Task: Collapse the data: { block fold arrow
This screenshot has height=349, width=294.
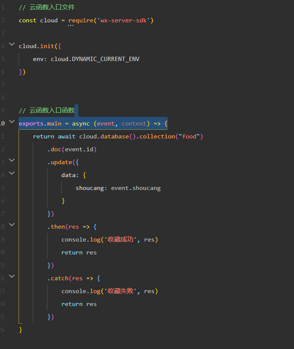Action: (x=12, y=173)
